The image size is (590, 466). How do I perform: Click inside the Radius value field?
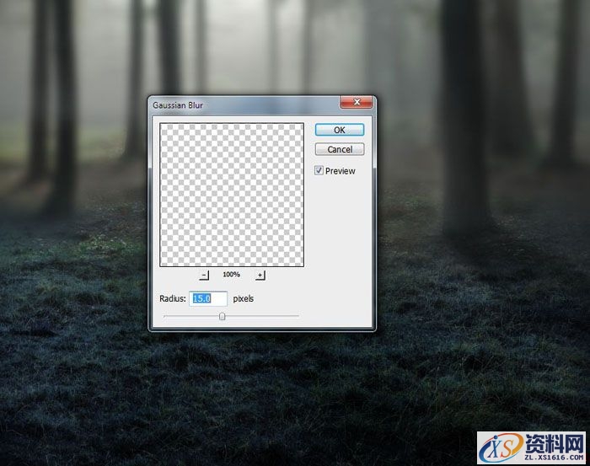click(x=208, y=298)
